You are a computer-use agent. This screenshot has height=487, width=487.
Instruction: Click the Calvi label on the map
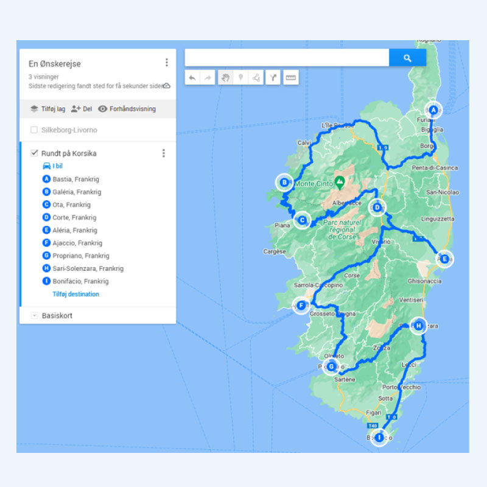point(304,142)
